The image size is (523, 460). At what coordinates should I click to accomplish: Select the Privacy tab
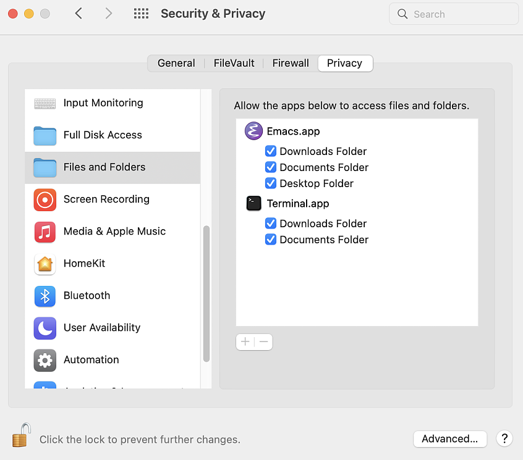coord(345,63)
